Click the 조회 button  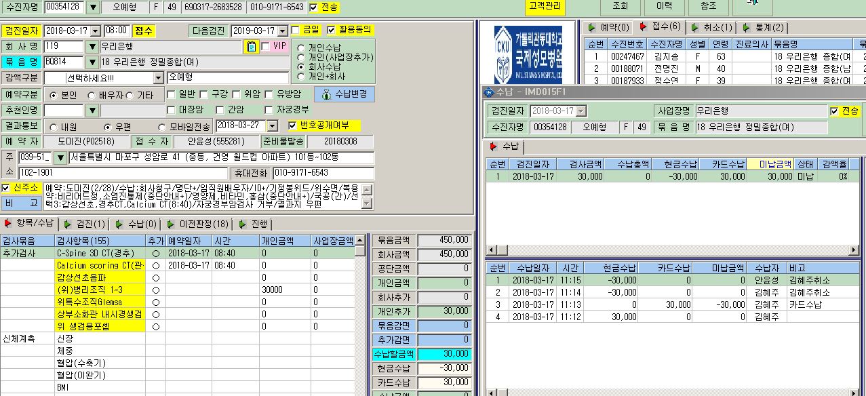pos(620,6)
